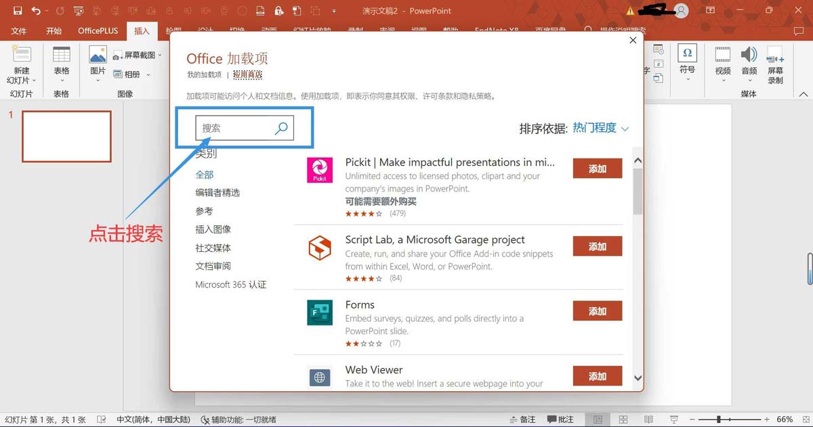813x427 pixels.
Task: Expand the 屏幕截图 dropdown arrow
Action: point(160,55)
